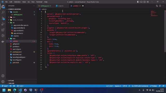
Task: Open the timeline/history icon in activity bar
Action: coord(3,36)
